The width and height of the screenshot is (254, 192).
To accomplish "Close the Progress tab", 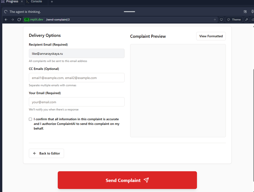I will coord(22,2).
